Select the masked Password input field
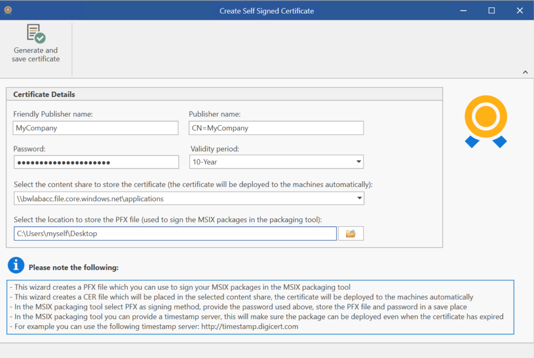Image resolution: width=534 pixels, height=358 pixels. pyautogui.click(x=96, y=162)
